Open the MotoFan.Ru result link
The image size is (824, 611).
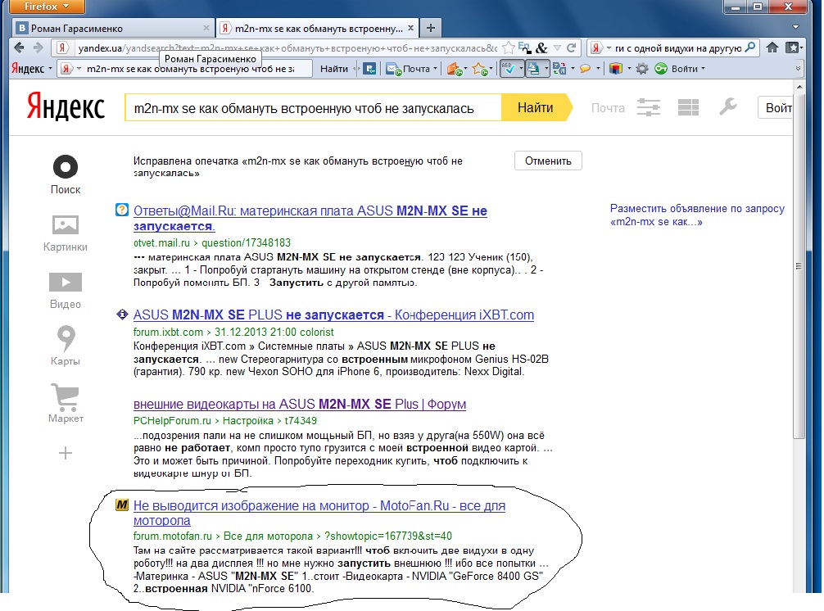coord(319,513)
